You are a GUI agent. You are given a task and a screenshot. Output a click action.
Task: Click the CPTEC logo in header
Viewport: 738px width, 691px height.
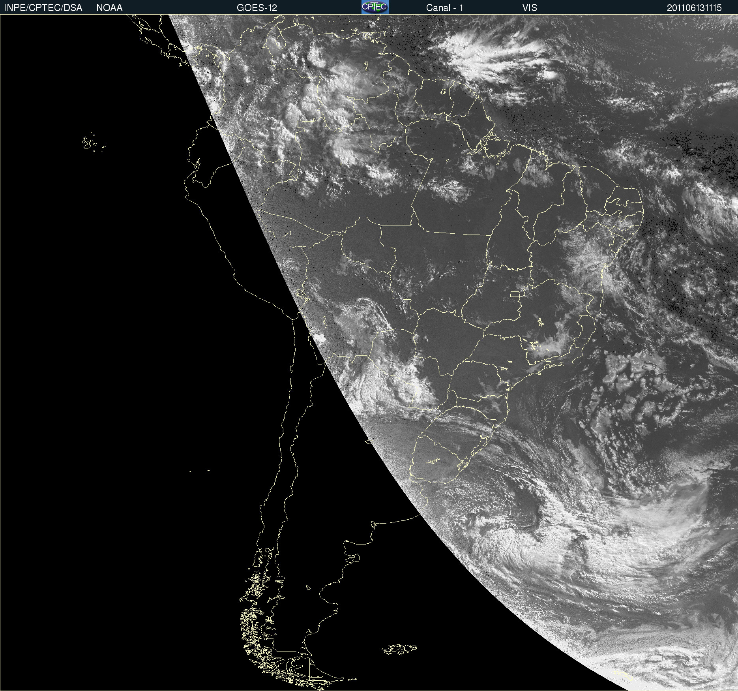tap(375, 7)
